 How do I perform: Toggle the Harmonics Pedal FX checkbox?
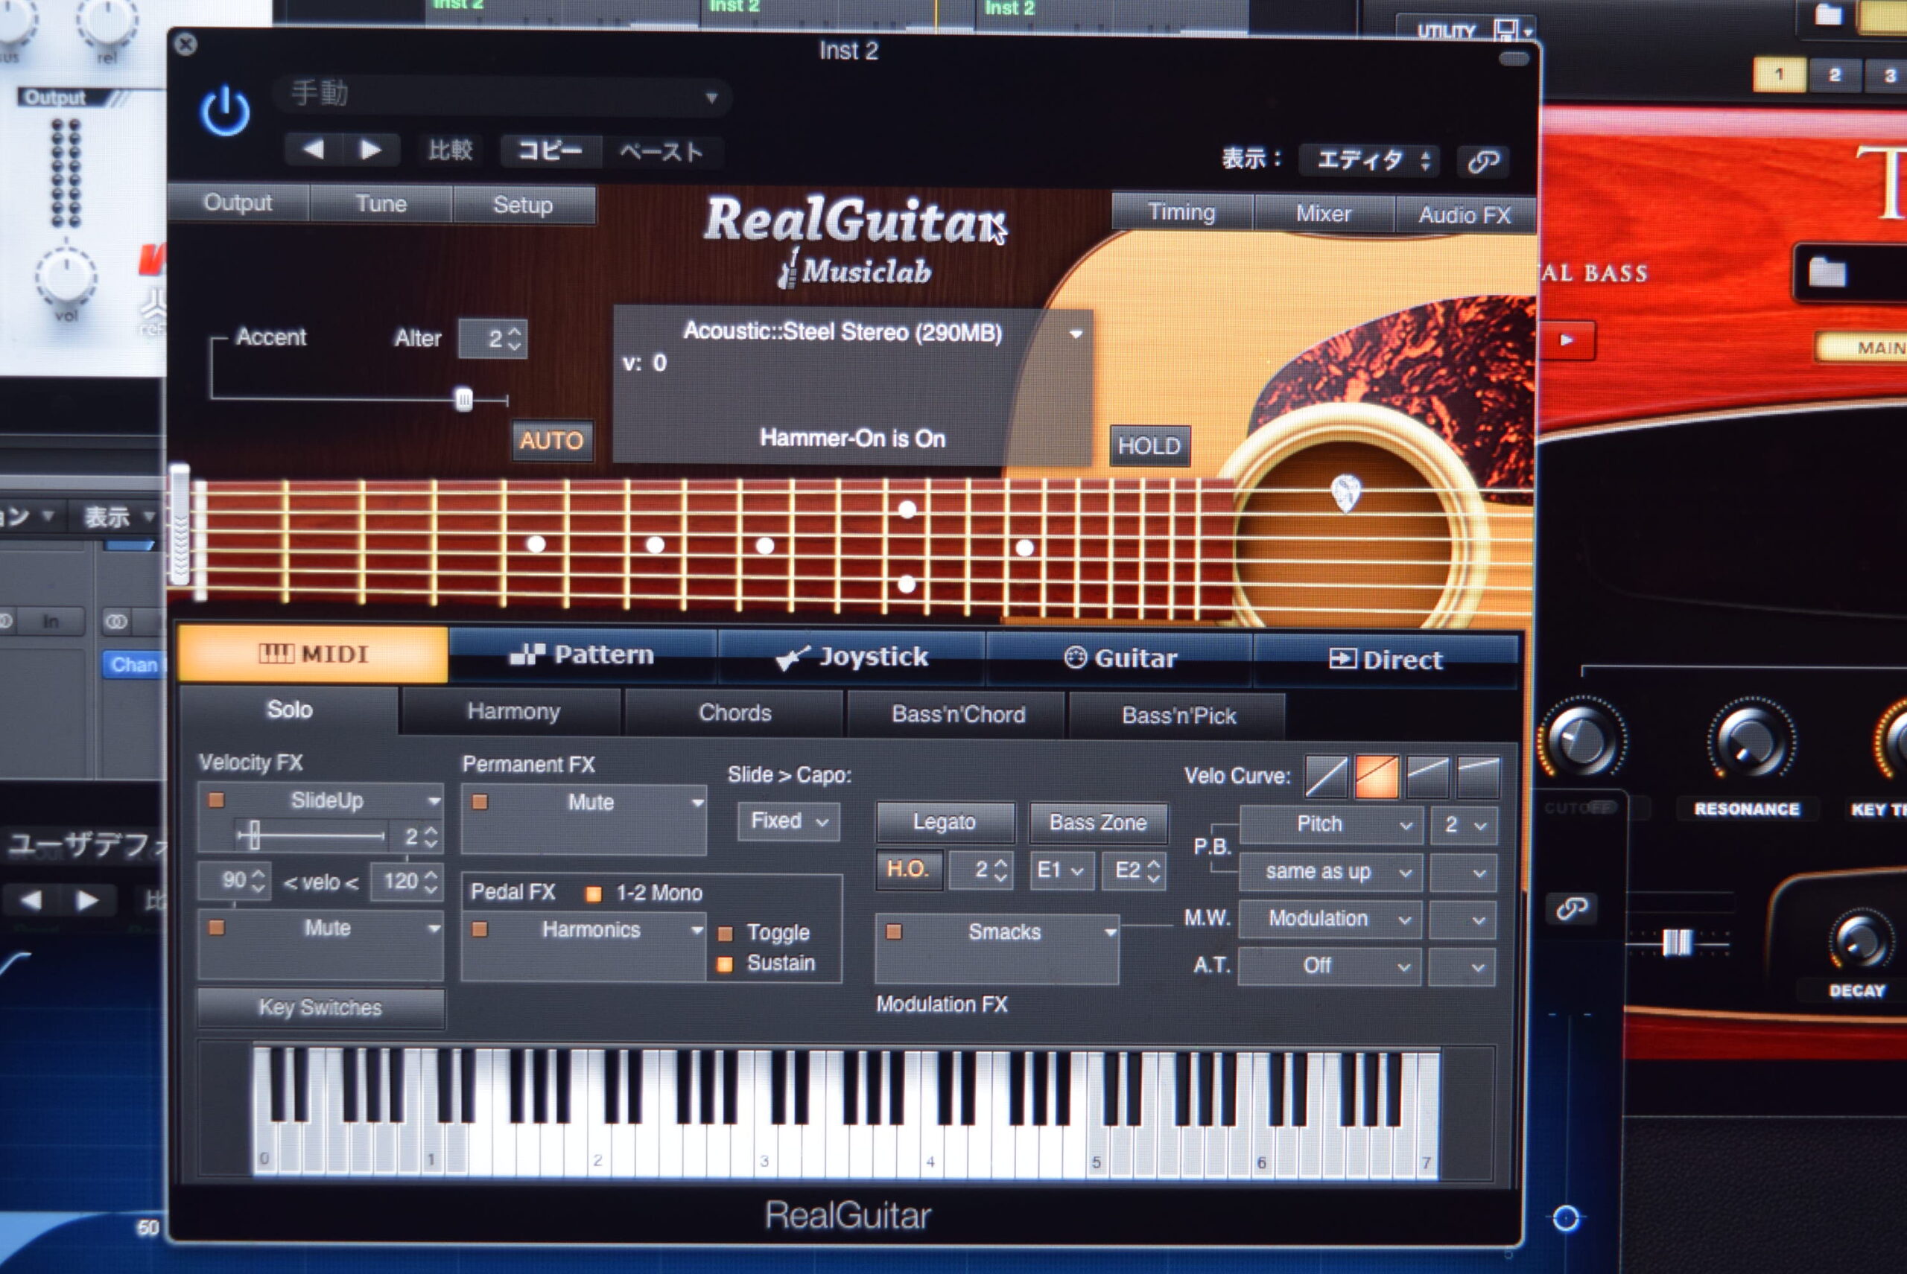click(x=480, y=929)
